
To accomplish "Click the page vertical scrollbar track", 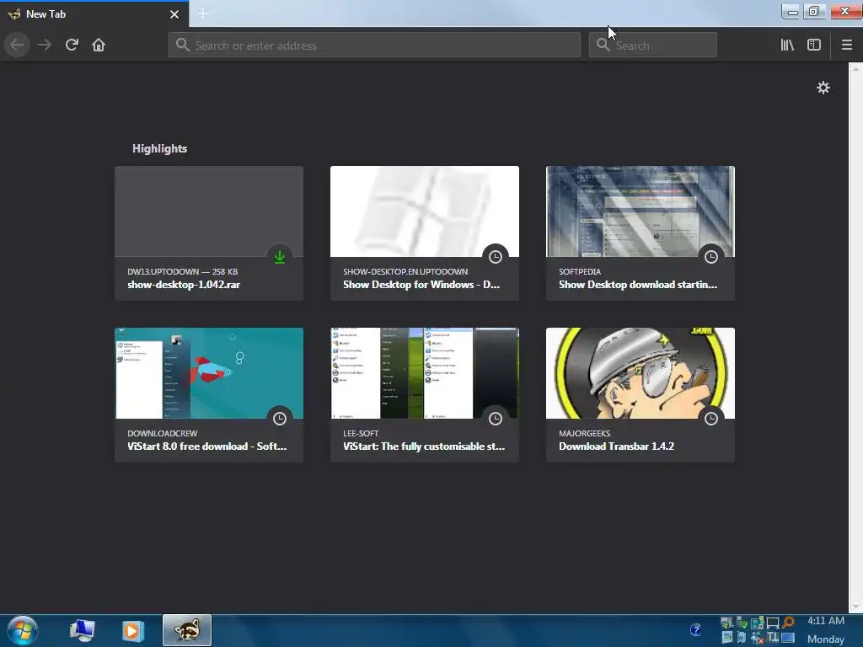I will (x=855, y=338).
